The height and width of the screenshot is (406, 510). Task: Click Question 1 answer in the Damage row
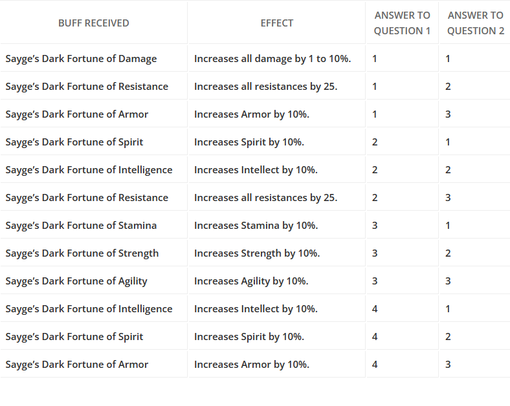click(375, 59)
